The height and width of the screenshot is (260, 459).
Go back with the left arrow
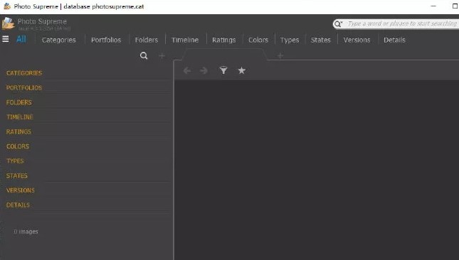point(187,71)
